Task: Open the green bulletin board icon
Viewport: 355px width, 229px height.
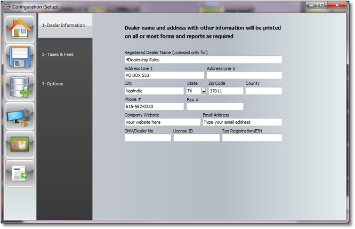Action: click(x=20, y=145)
